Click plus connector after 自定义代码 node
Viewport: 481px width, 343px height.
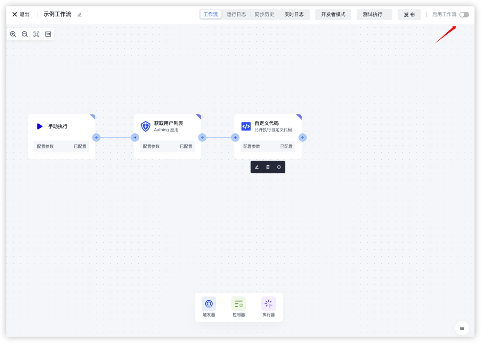tap(303, 137)
